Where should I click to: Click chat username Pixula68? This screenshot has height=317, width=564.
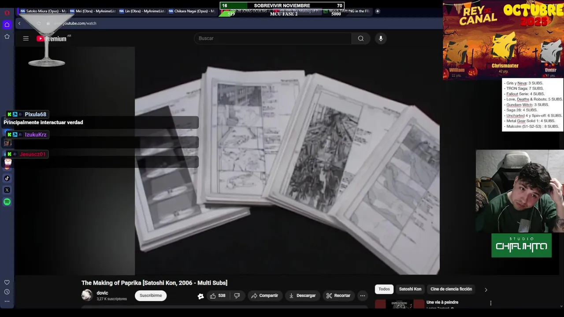[35, 114]
